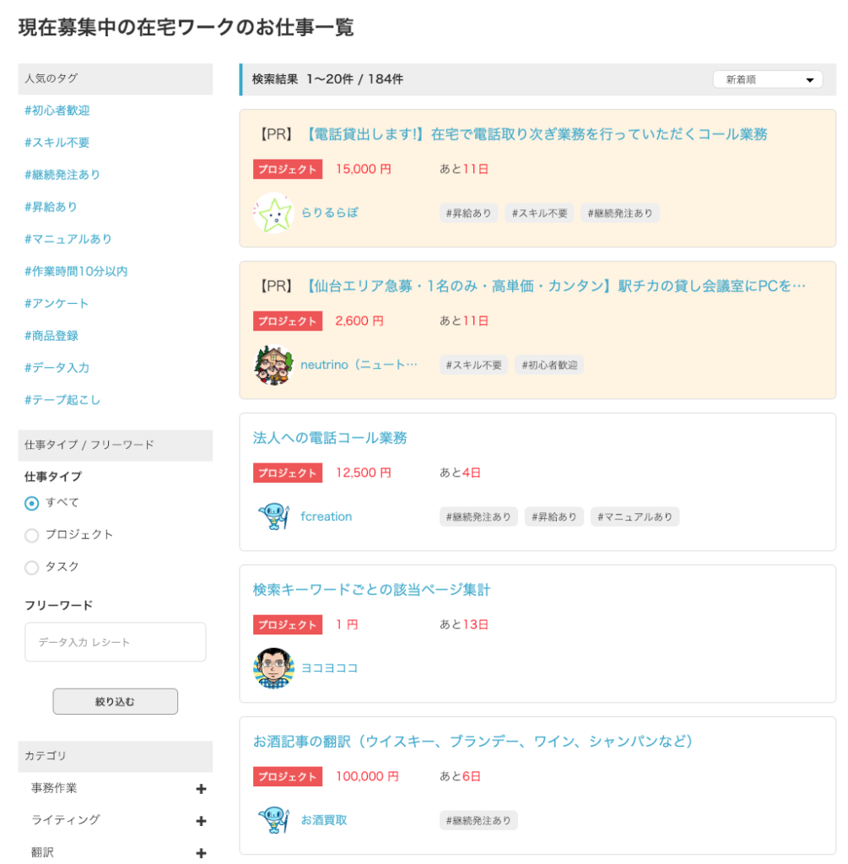Screen dimensions: 848x864
Task: Expand ライティング category with plus icon
Action: 201,821
